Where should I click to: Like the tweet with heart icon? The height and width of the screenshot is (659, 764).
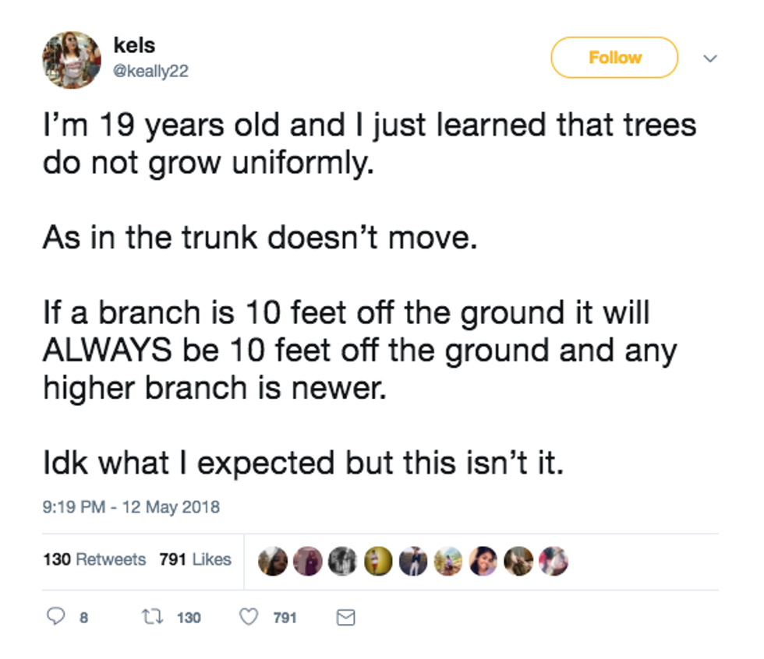click(249, 617)
